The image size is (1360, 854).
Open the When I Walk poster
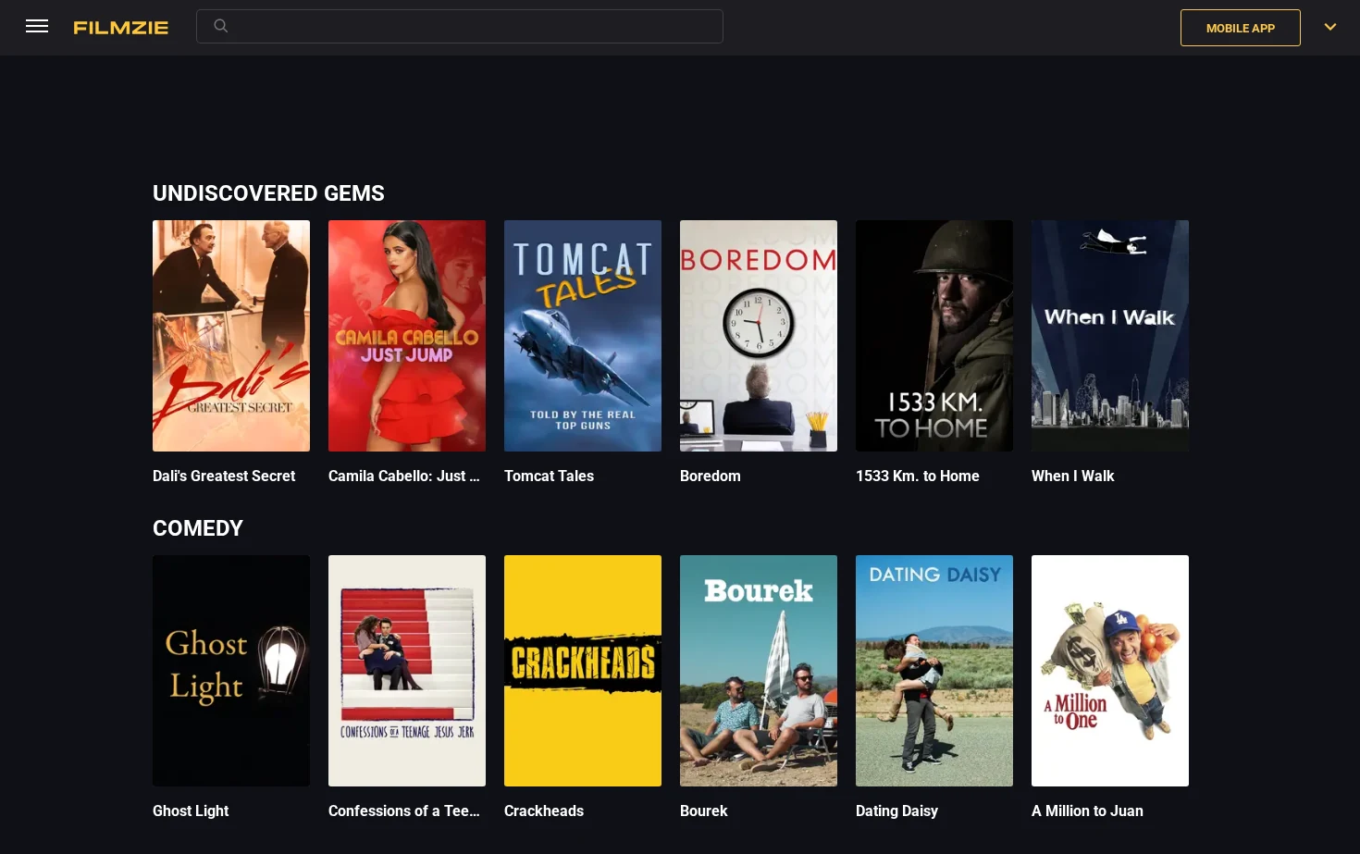coord(1110,336)
